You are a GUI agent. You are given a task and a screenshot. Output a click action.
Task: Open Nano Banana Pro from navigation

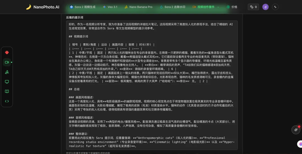pos(138,7)
